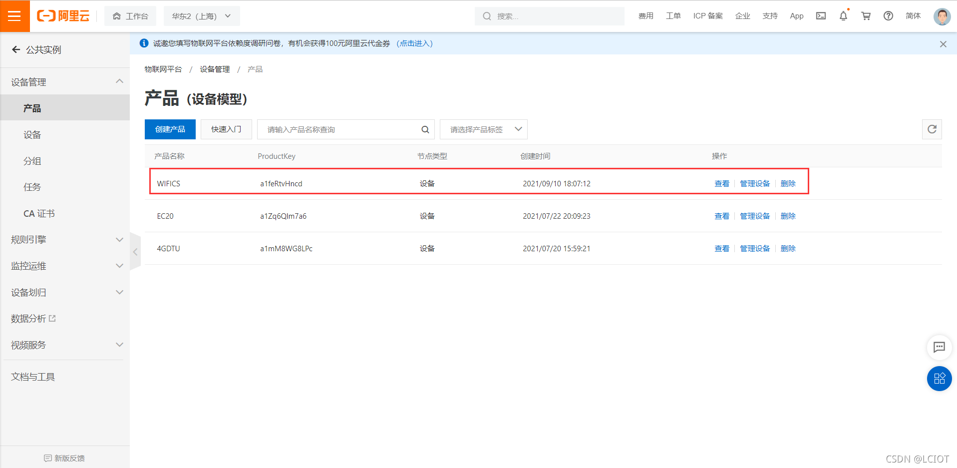Click the user avatar
The image size is (957, 468).
click(x=942, y=16)
